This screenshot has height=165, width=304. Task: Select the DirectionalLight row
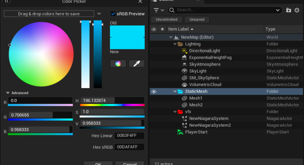pyautogui.click(x=226, y=51)
